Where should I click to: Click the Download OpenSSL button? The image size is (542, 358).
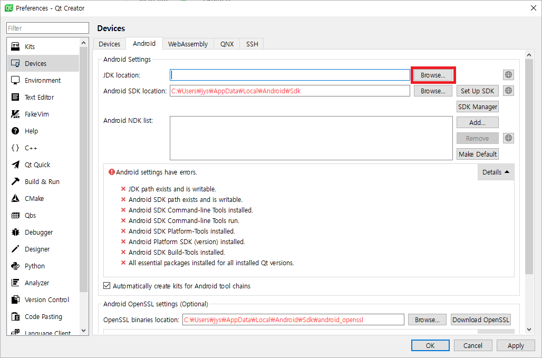coord(481,320)
